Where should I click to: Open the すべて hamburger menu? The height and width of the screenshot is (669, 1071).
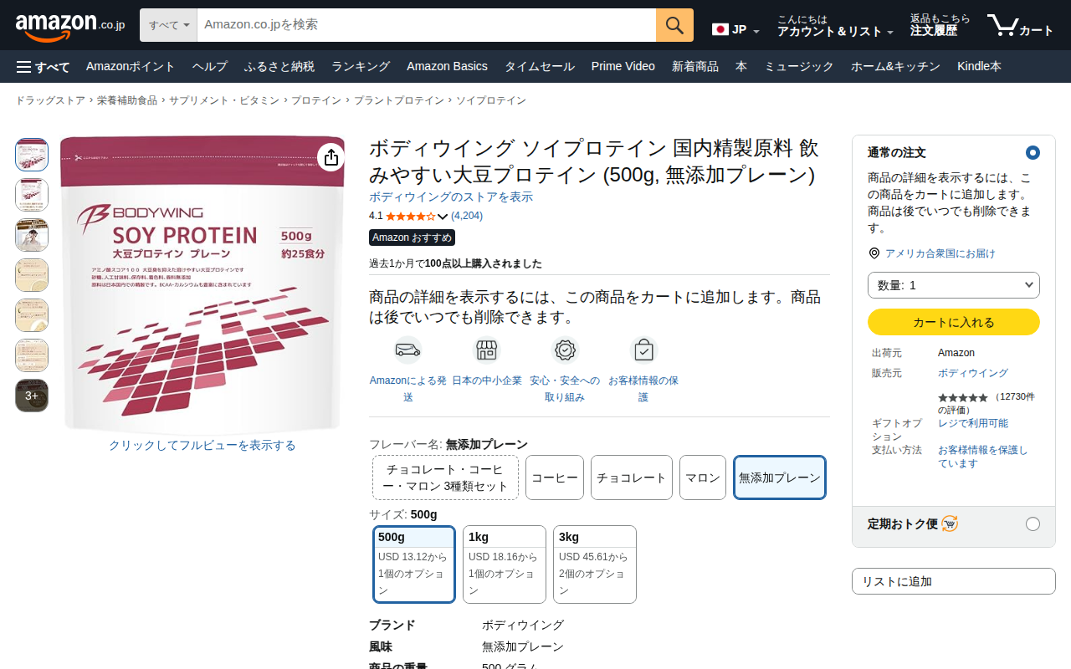[43, 67]
